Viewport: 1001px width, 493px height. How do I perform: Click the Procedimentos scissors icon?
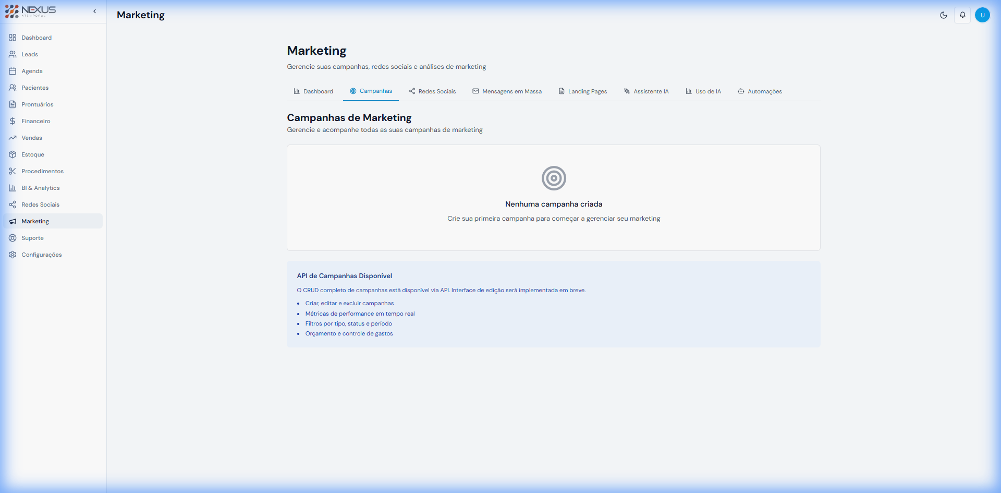click(13, 171)
